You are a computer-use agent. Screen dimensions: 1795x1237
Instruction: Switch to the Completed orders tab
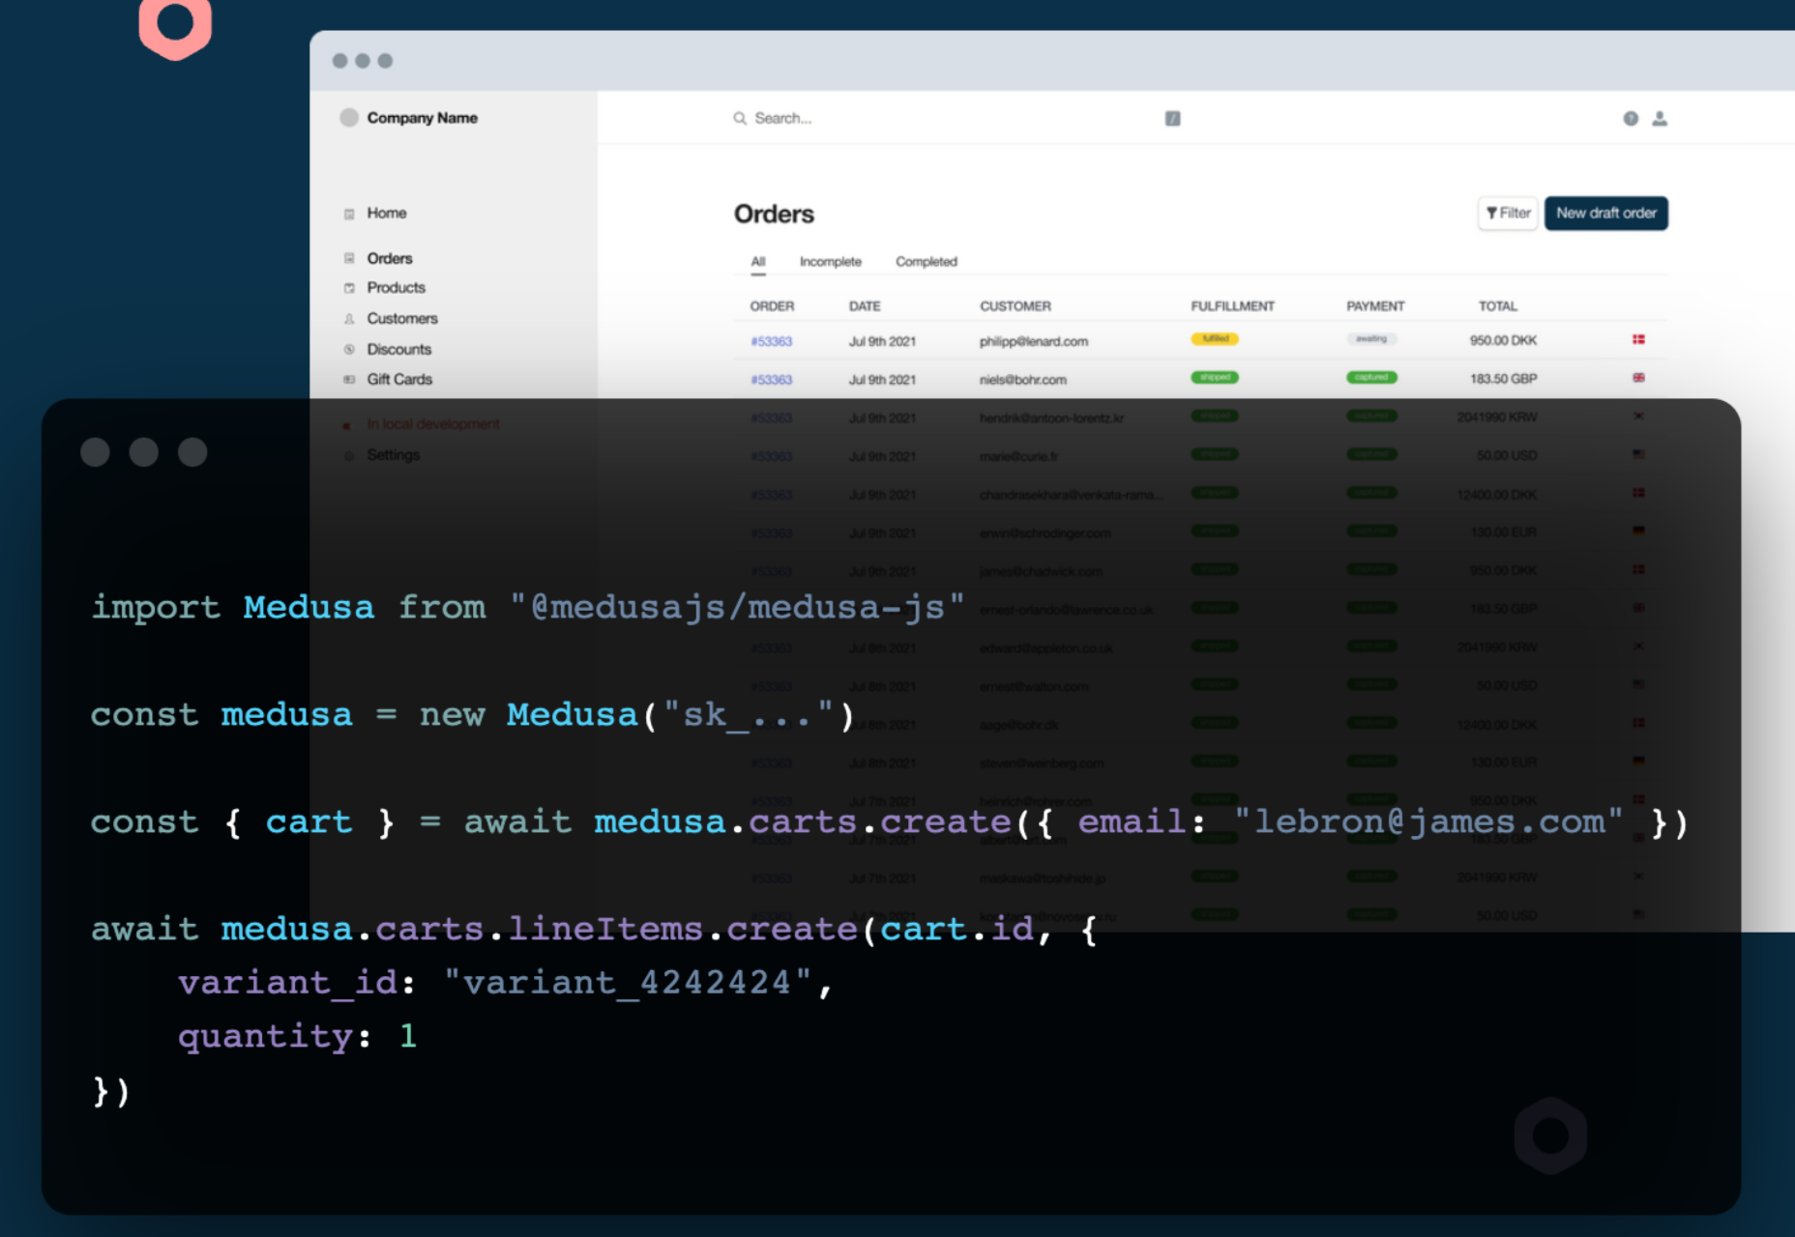926,262
